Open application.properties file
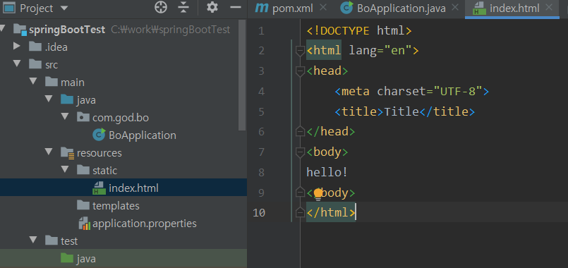Image resolution: width=568 pixels, height=268 pixels. click(x=144, y=224)
